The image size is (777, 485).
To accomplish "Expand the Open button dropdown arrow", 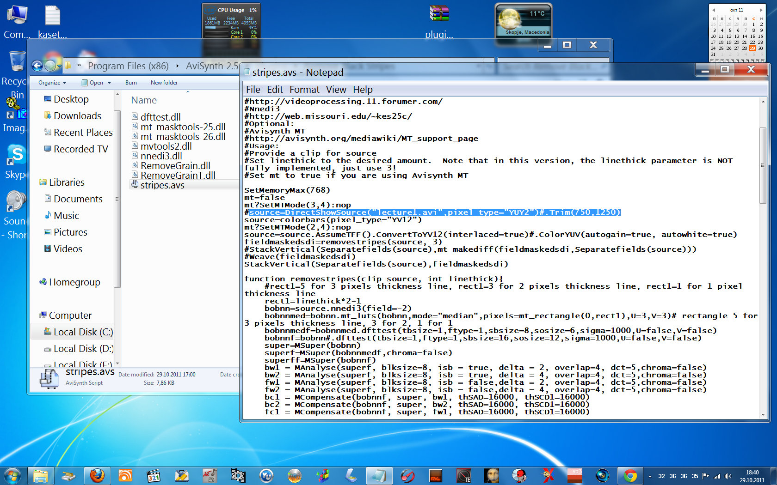I will coord(110,83).
